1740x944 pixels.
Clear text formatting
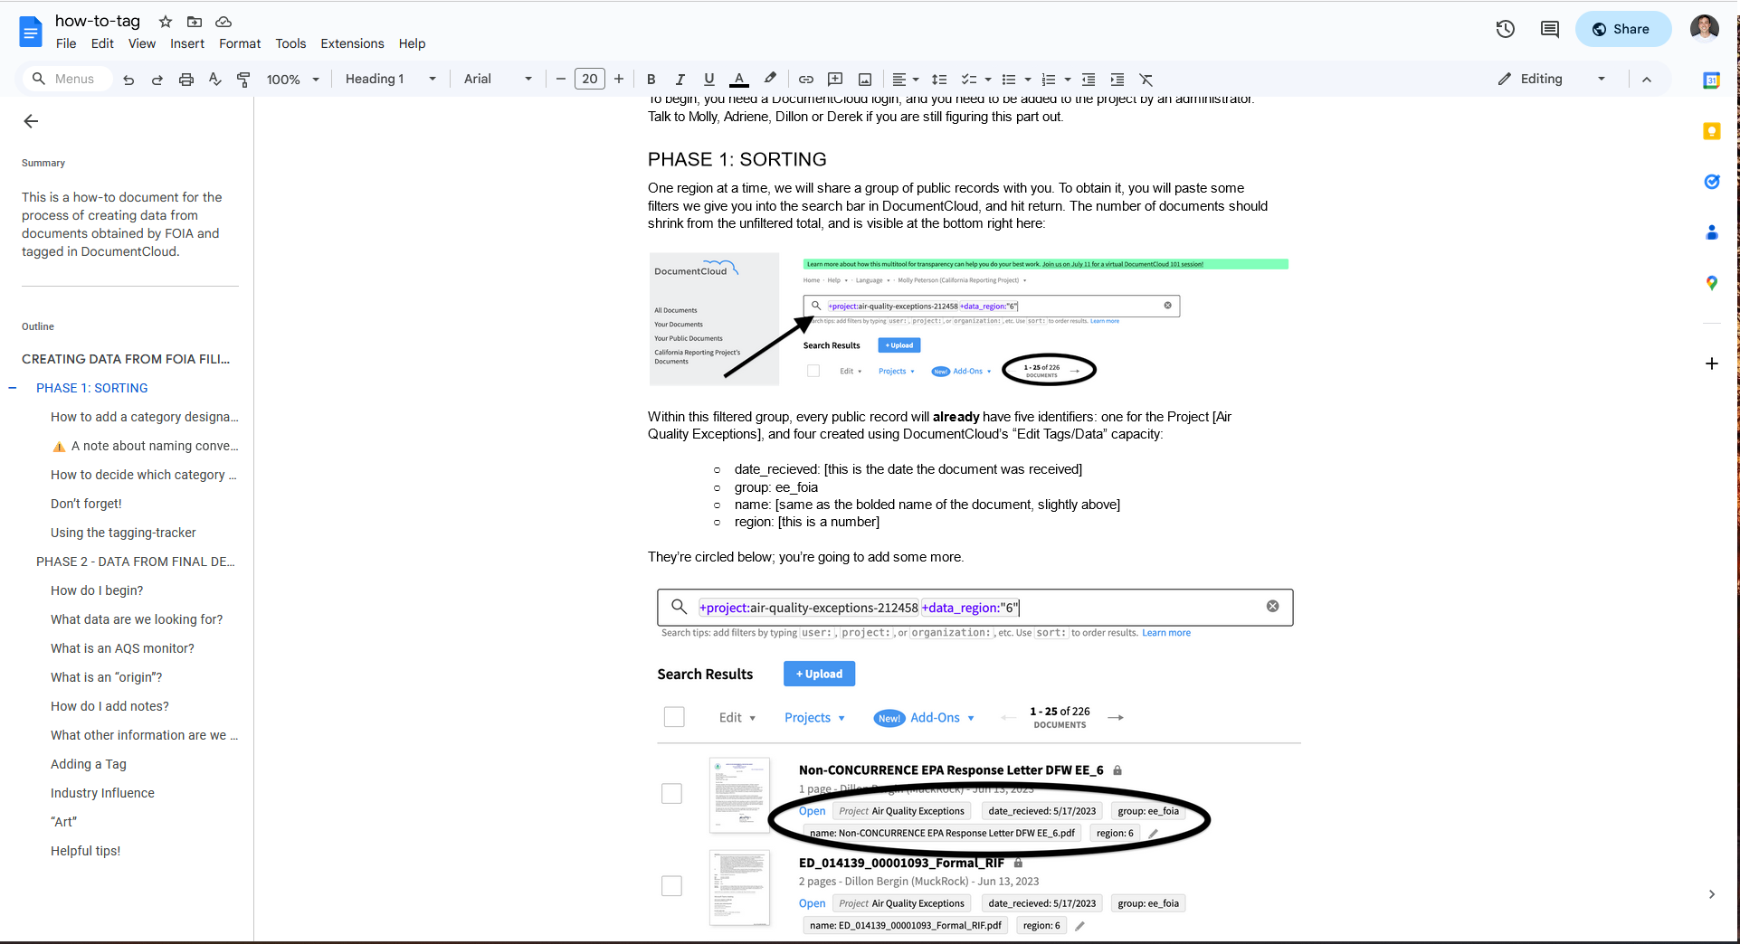(x=1146, y=80)
